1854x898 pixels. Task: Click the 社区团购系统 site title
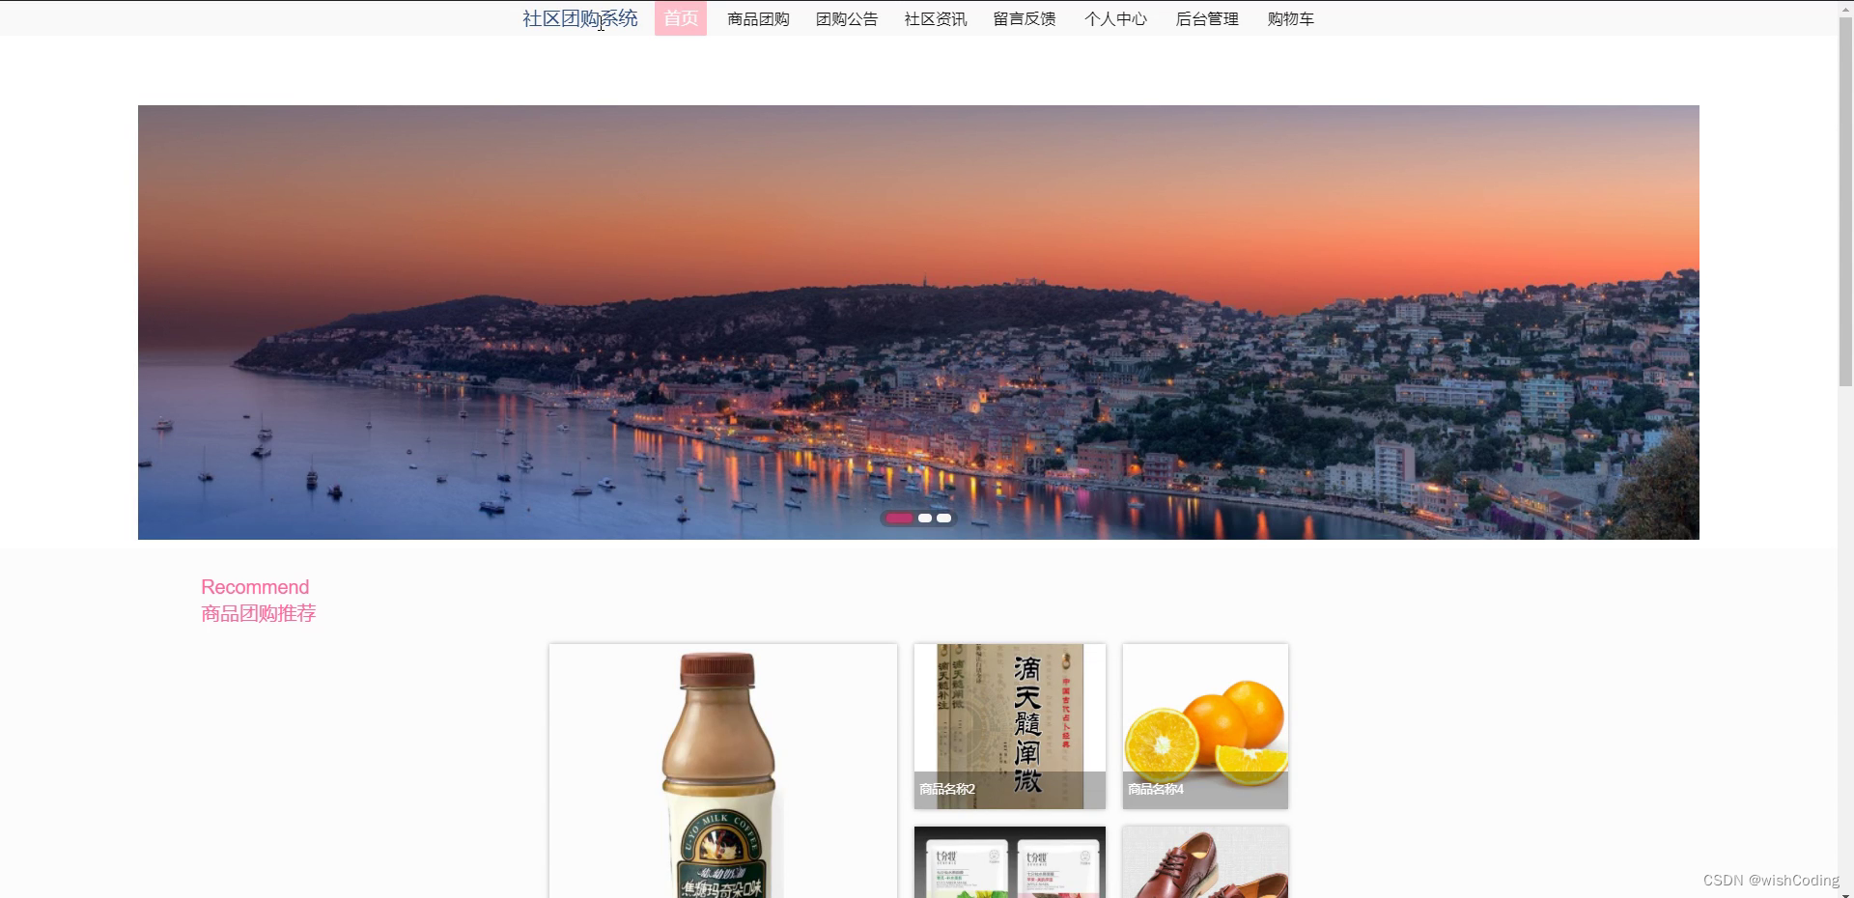(580, 18)
